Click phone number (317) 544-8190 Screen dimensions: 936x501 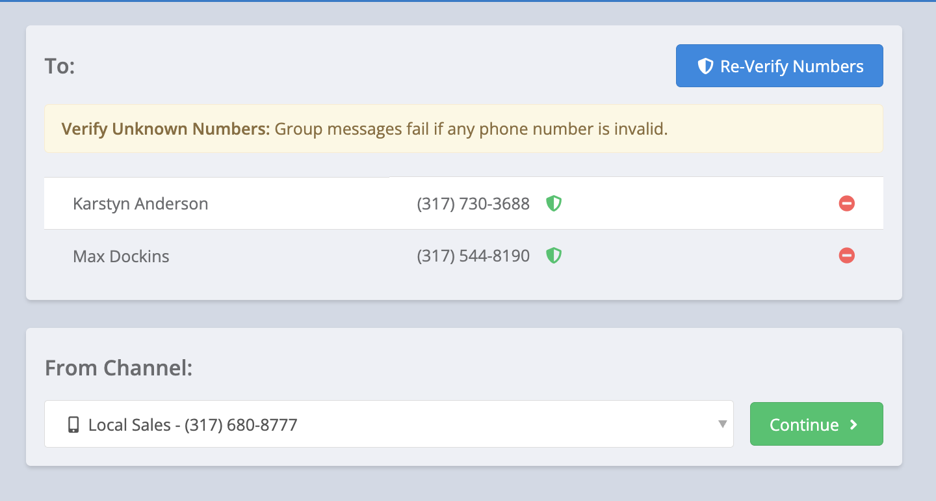[x=473, y=256]
